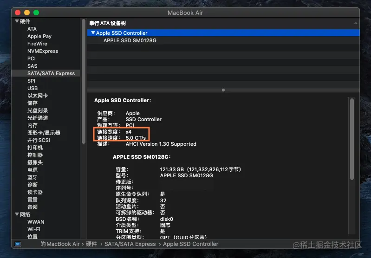The image size is (371, 258).
Task: Select 图形卡/显示器 in the sidebar
Action: [44, 133]
